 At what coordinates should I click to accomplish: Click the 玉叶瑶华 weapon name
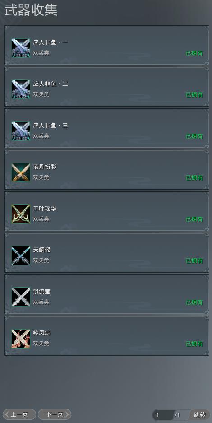click(45, 209)
